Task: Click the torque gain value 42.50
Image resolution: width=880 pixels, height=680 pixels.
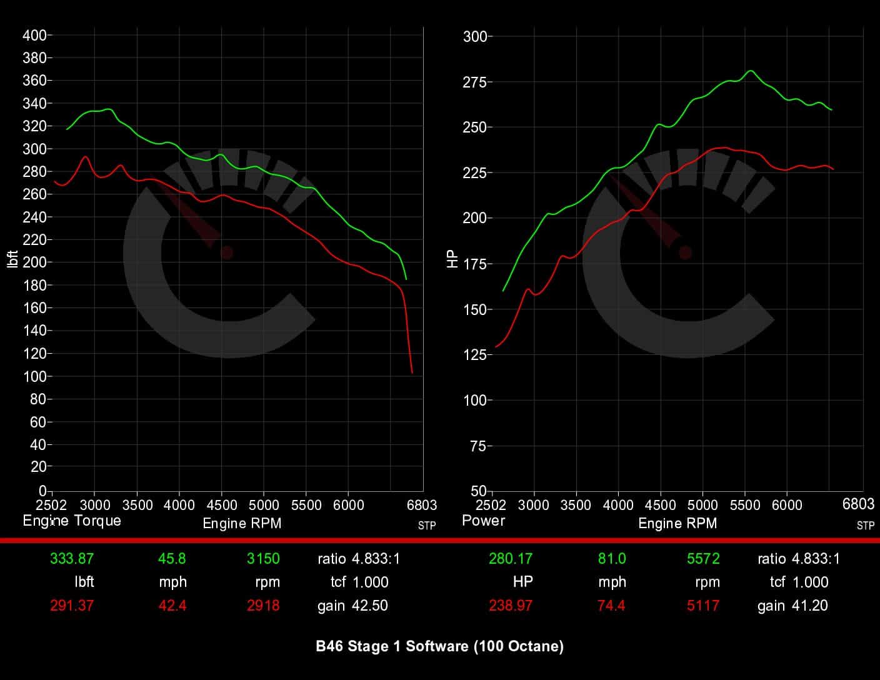Action: point(370,606)
